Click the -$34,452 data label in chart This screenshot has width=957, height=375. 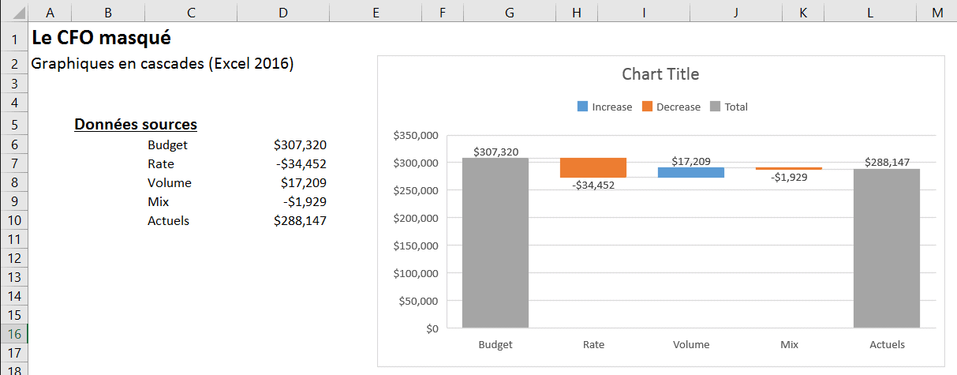tap(593, 186)
